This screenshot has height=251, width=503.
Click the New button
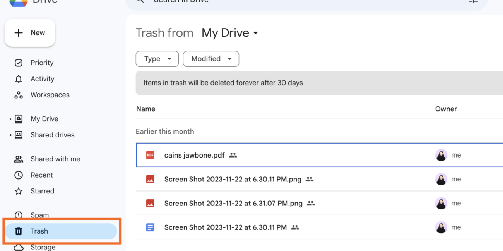[30, 33]
